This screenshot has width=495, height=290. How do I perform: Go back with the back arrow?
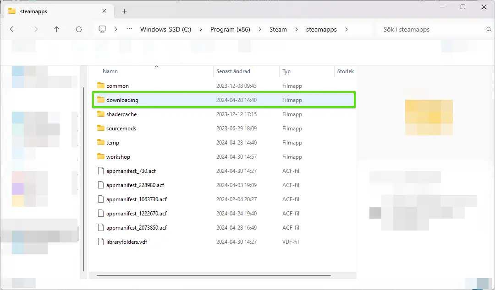pyautogui.click(x=13, y=29)
